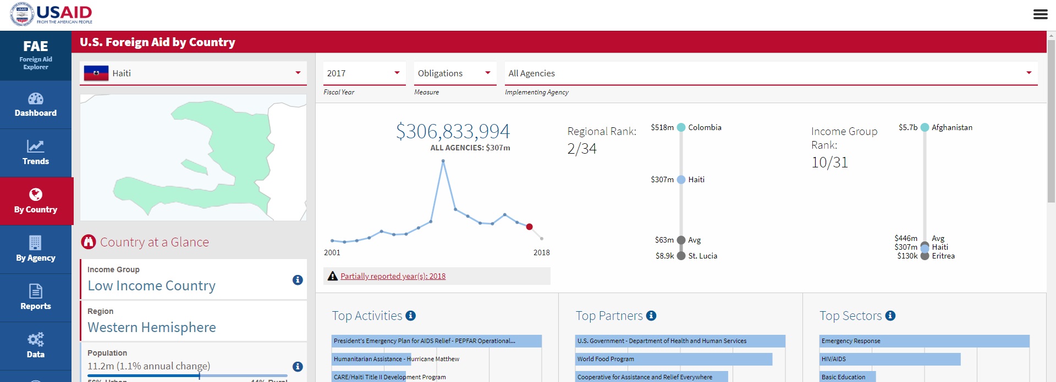Open the Reports document icon
1056x382 pixels.
click(x=36, y=291)
